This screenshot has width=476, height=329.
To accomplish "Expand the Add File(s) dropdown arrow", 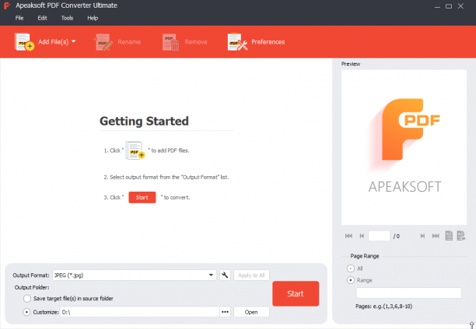I will [x=73, y=41].
